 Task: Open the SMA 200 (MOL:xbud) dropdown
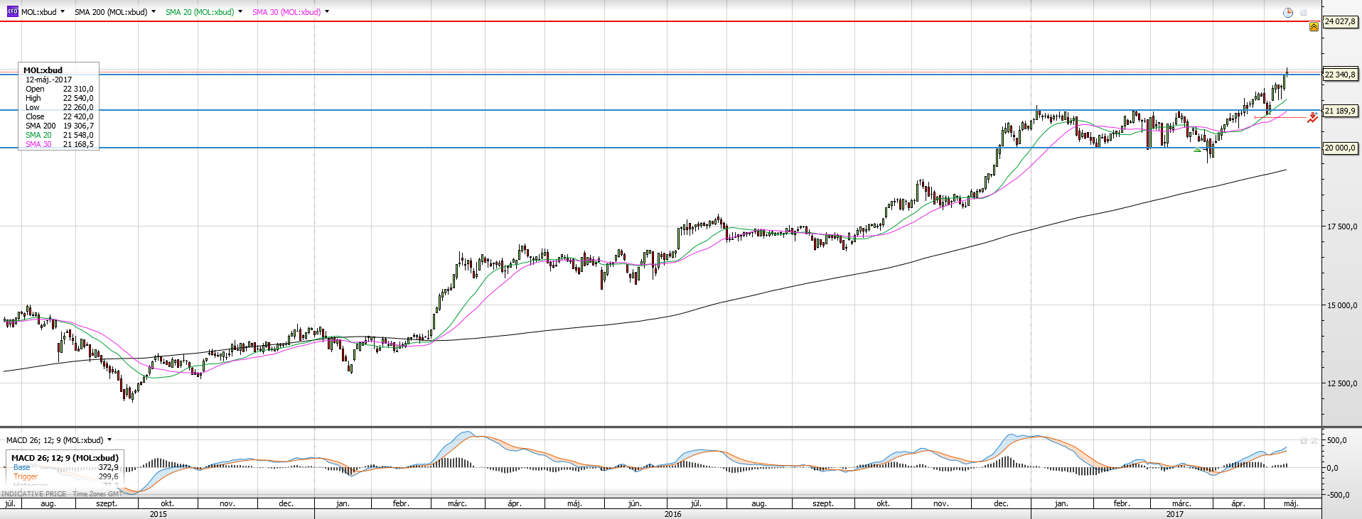[154, 12]
